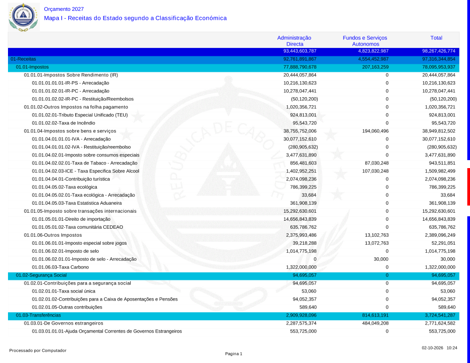Viewport: 470px width, 363px height.
Task: Select "Imposto sobre transações internacionais" row label
Action: click(x=80, y=211)
